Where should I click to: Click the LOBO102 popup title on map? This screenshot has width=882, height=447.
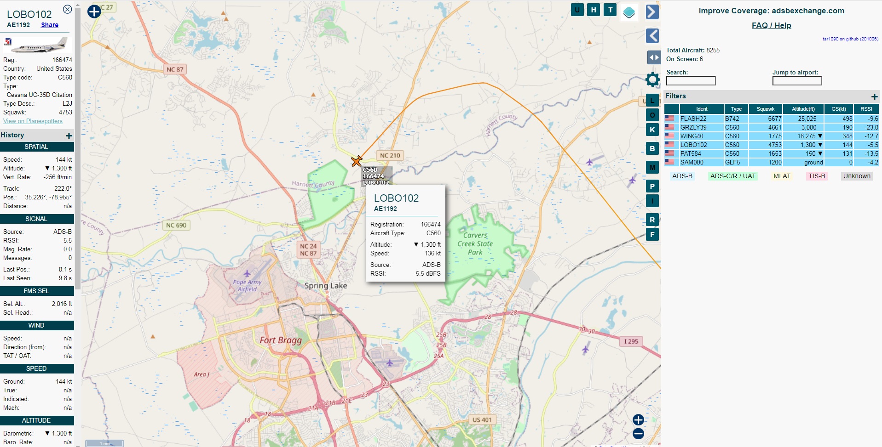[396, 198]
